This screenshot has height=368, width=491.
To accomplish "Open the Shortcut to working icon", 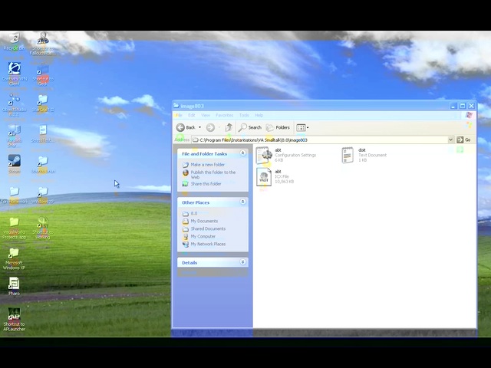I will pos(43,228).
